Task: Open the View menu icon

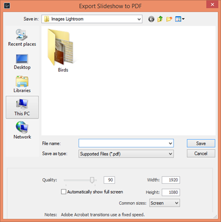Action: [x=180, y=19]
